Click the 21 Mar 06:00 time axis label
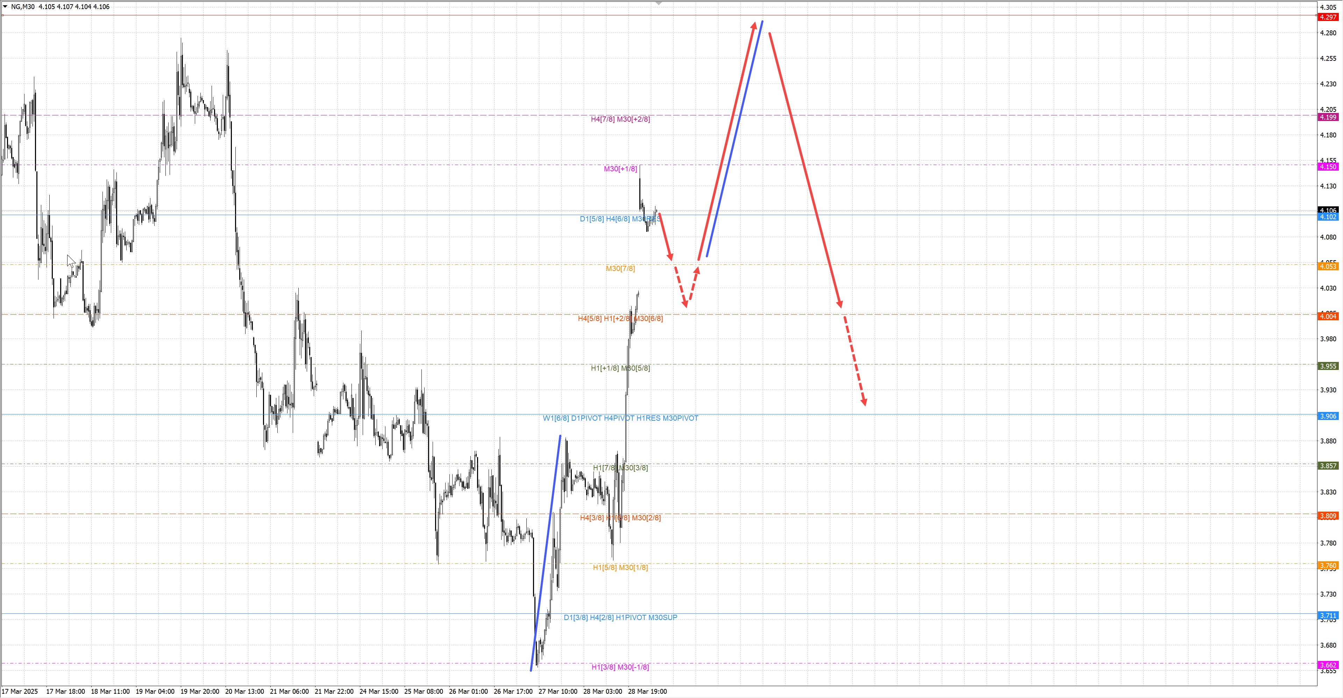Screen dimensions: 1343x698 coord(289,691)
